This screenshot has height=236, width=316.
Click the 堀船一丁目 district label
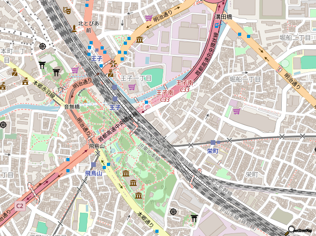pos(245,79)
